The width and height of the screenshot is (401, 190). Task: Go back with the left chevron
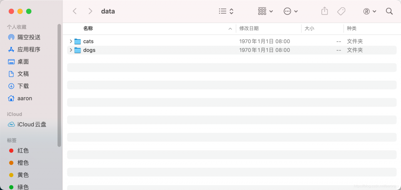(x=75, y=11)
